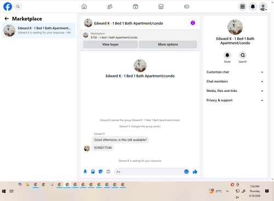Image resolution: width=274 pixels, height=201 pixels.
Task: Open $750 listing Marketplace banner
Action: [140, 36]
